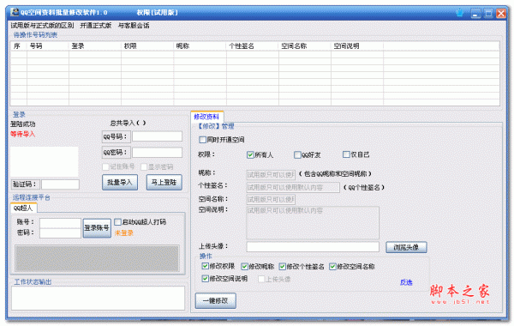The width and height of the screenshot is (514, 326).
Task: Click the 登录 column header
Action: (95, 46)
